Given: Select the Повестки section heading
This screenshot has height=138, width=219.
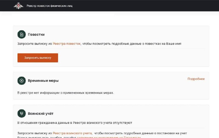Looking at the screenshot, I should [36, 34].
